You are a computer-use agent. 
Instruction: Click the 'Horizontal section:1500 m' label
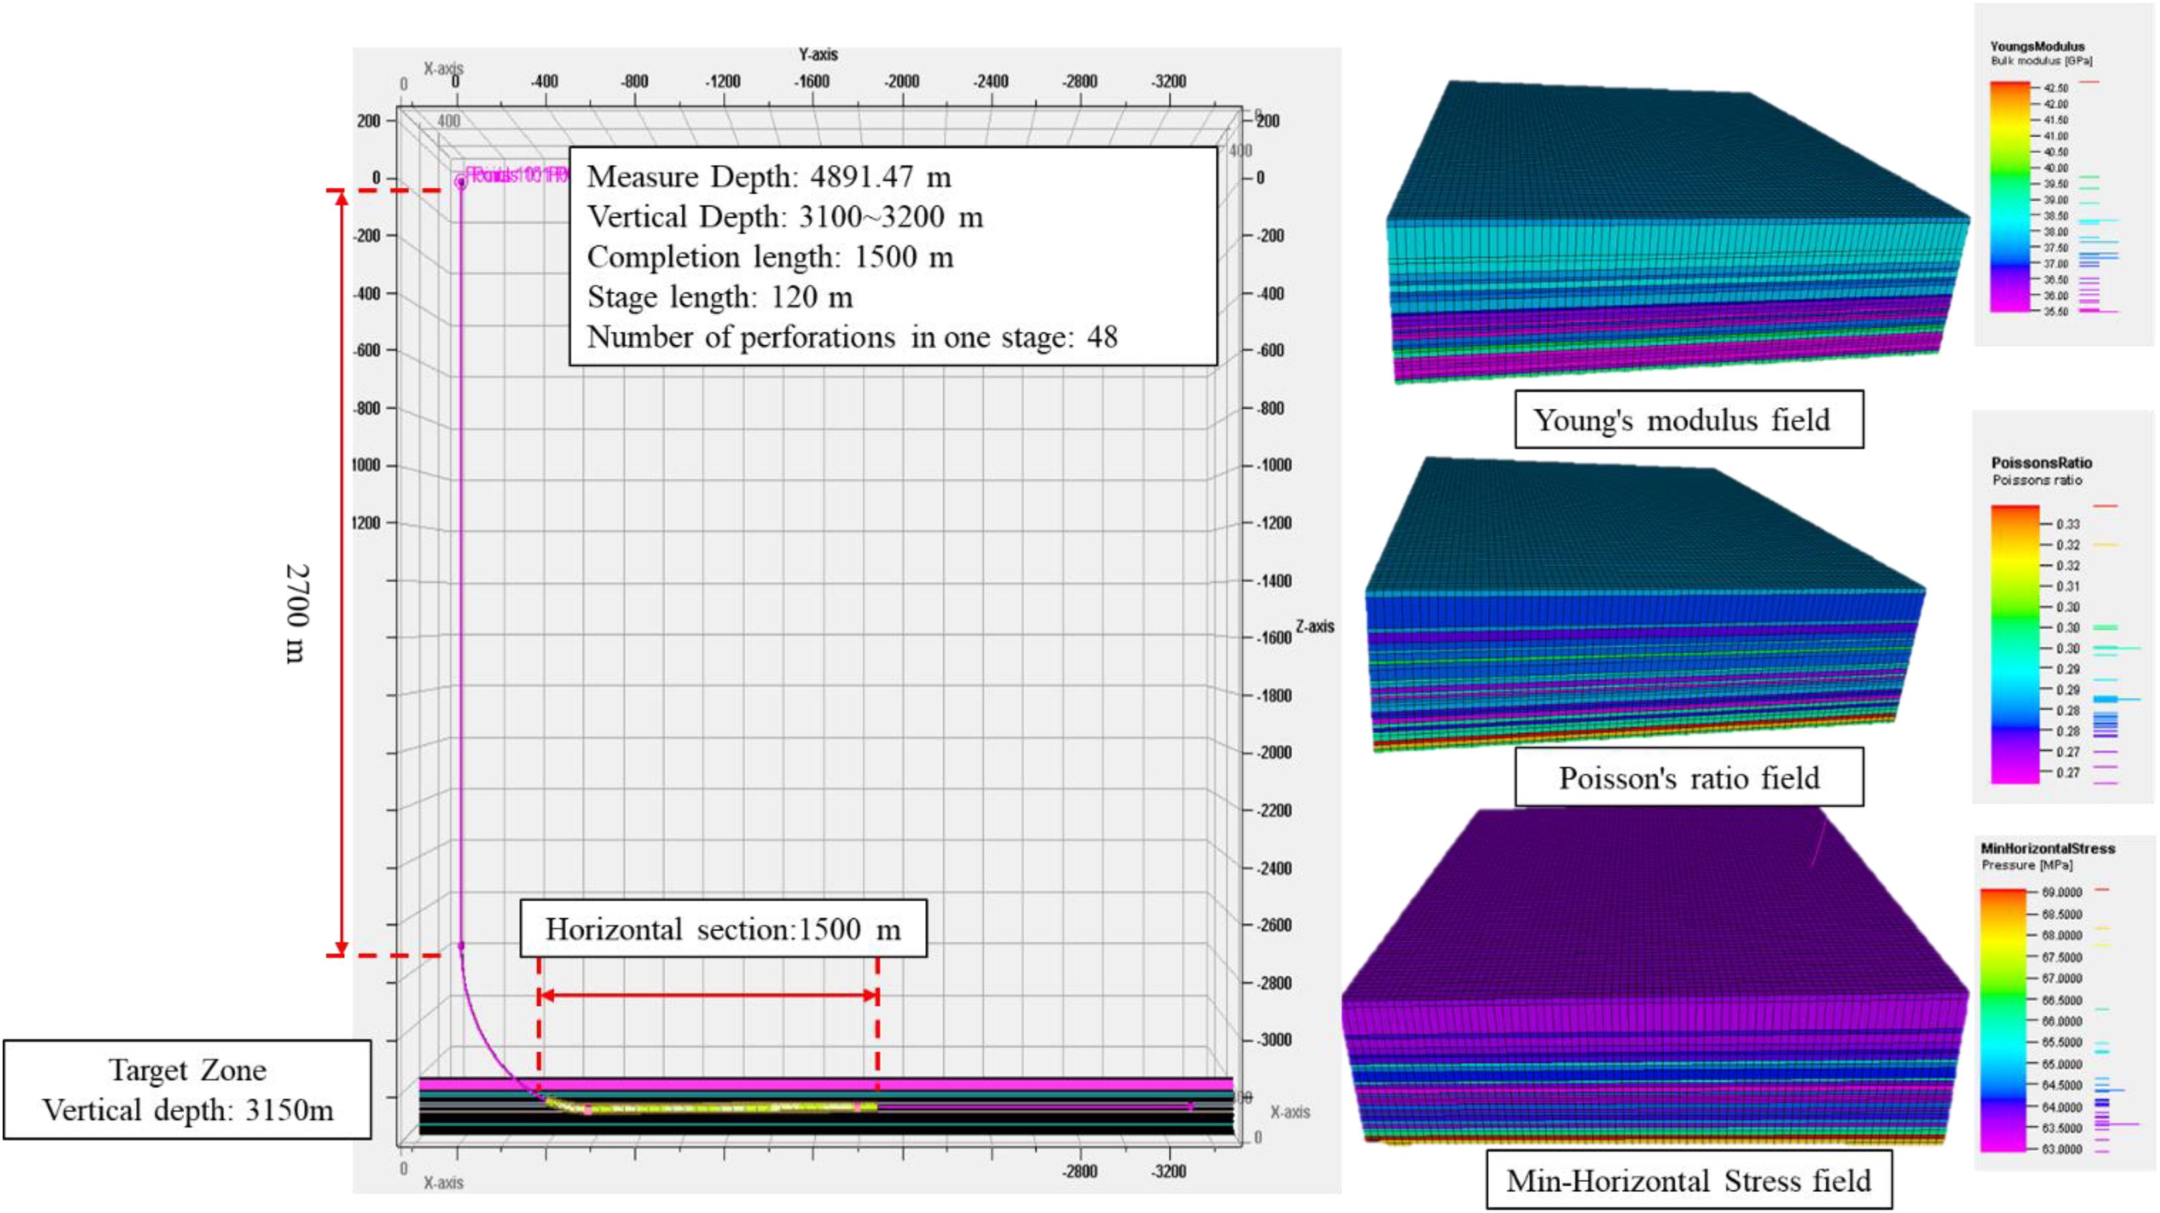click(x=723, y=929)
